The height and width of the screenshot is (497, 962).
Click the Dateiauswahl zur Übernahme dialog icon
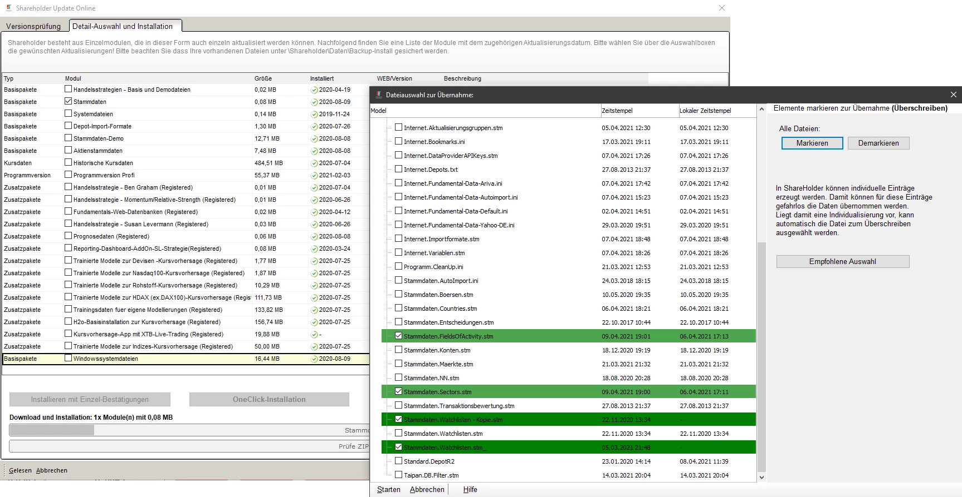[379, 95]
